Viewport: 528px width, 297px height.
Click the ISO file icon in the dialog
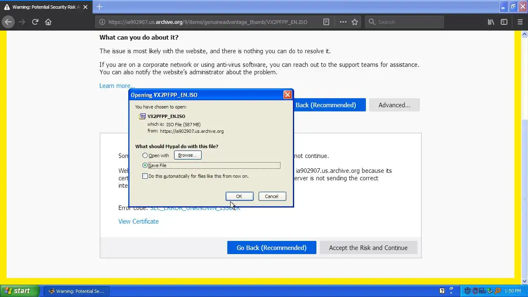click(142, 116)
